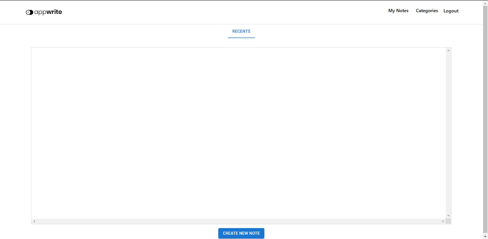The height and width of the screenshot is (239, 488).
Task: Log out using the Logout link
Action: click(451, 11)
